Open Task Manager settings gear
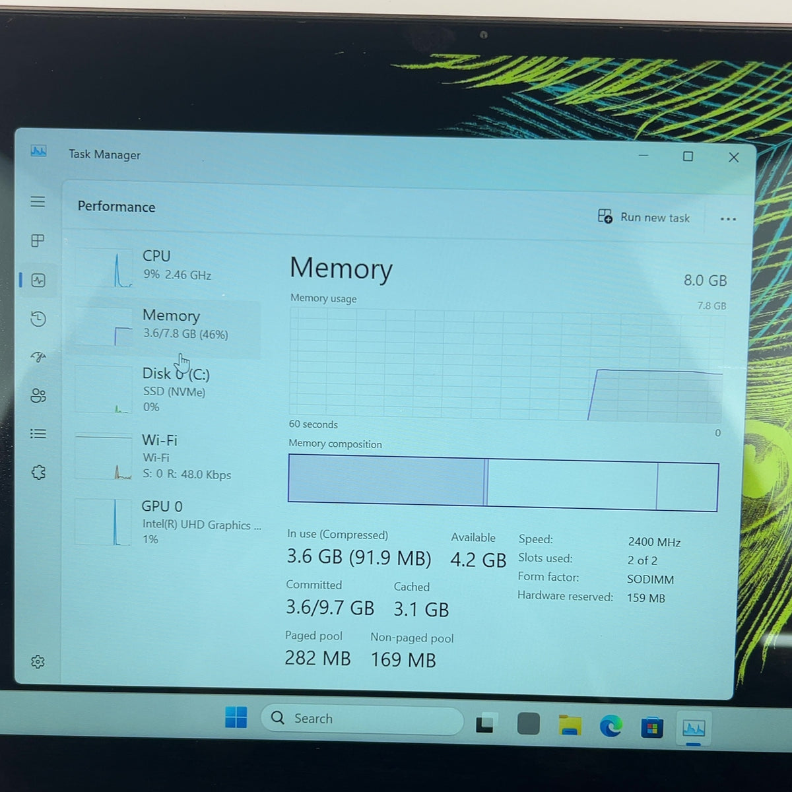 pyautogui.click(x=38, y=661)
